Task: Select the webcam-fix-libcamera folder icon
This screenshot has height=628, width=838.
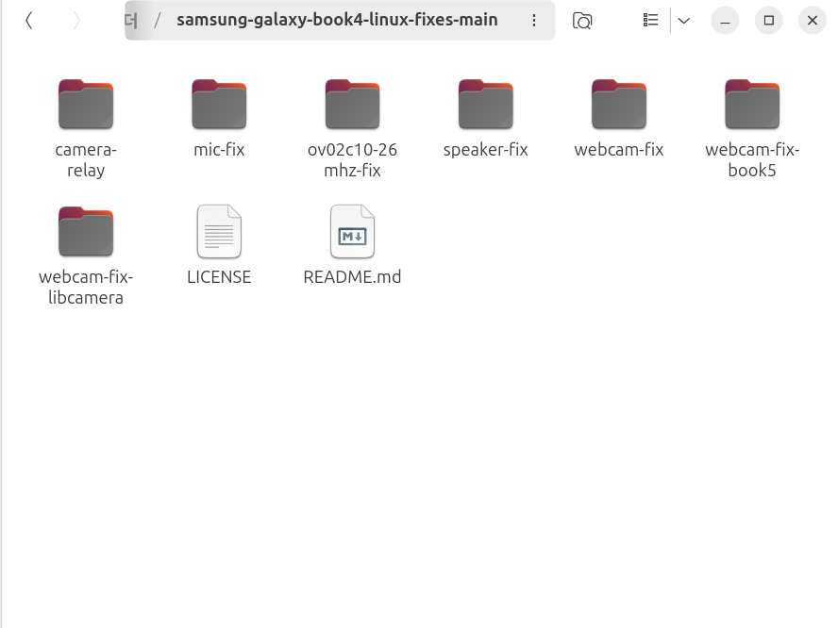Action: tap(86, 231)
